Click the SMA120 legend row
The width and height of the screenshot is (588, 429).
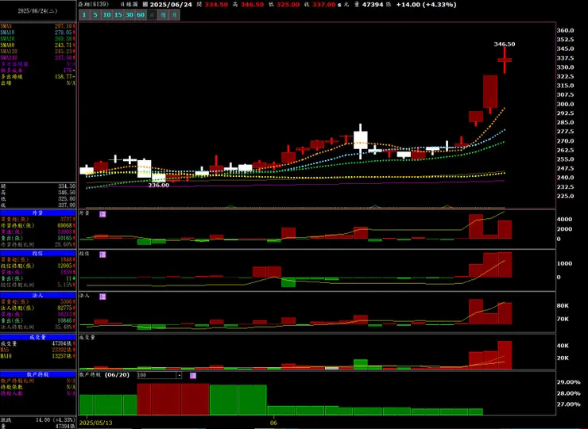38,52
